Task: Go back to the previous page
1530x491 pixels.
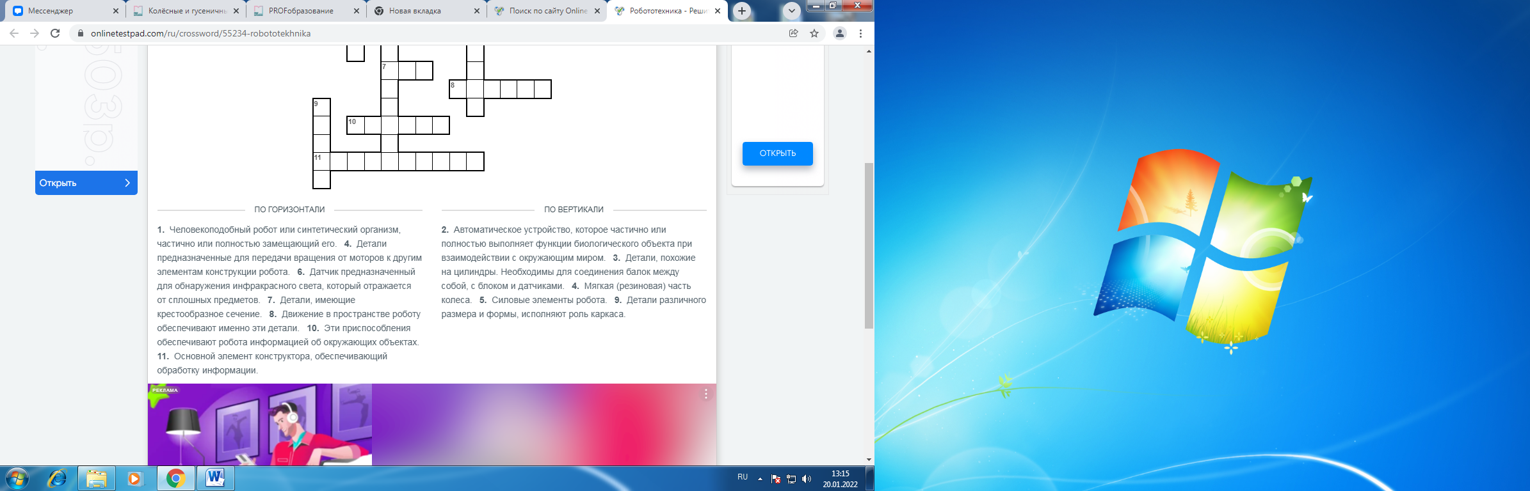Action: 14,33
